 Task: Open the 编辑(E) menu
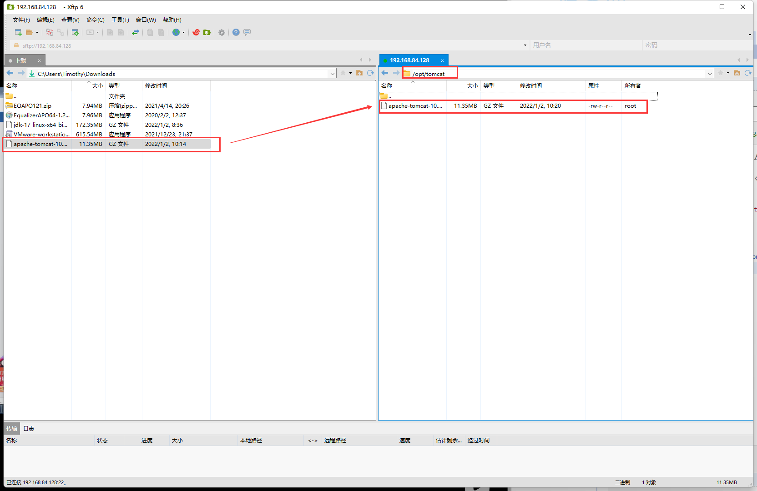coord(45,20)
